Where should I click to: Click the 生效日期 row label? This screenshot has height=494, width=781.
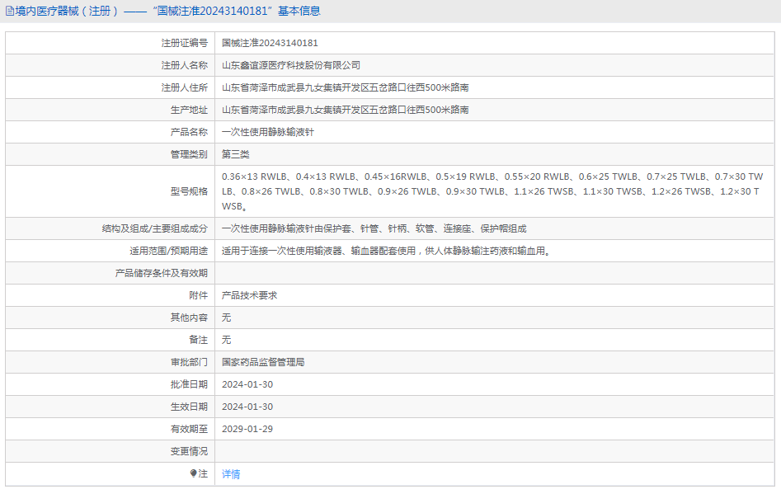click(x=189, y=407)
